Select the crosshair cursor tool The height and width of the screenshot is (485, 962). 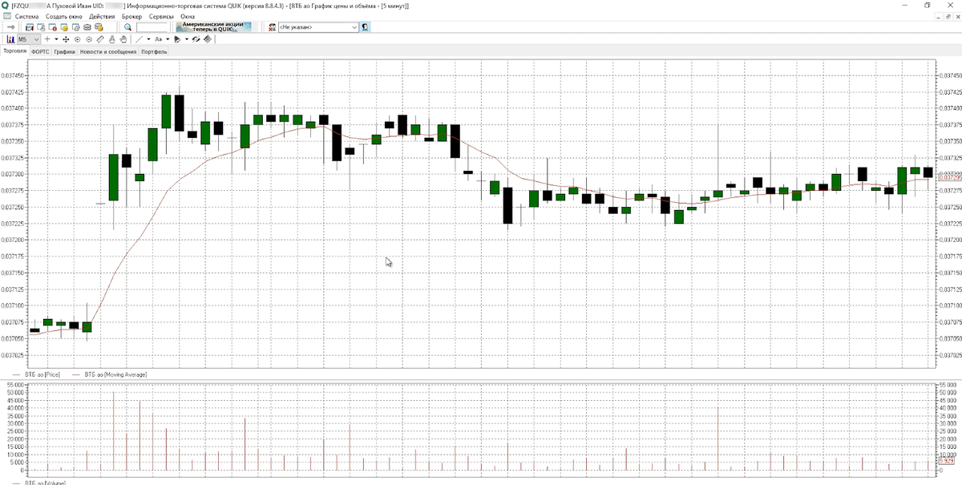click(47, 38)
